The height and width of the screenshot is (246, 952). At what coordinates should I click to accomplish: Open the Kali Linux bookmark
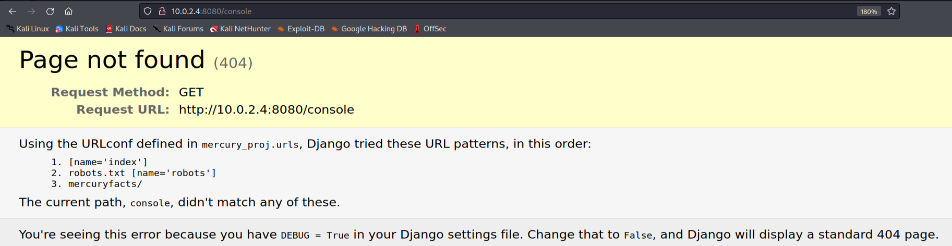point(28,29)
